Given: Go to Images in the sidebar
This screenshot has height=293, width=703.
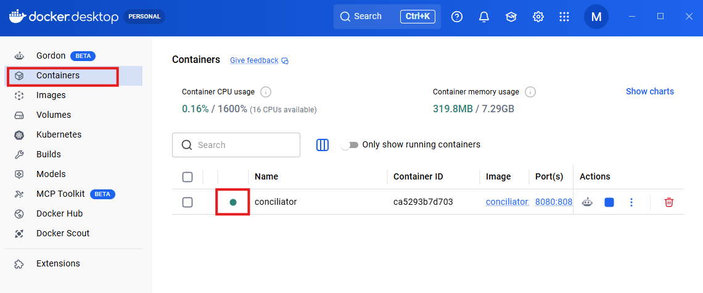Looking at the screenshot, I should [73, 95].
